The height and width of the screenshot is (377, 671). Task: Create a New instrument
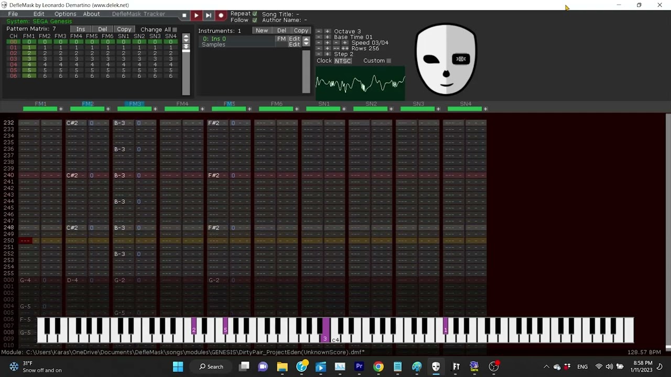point(262,31)
